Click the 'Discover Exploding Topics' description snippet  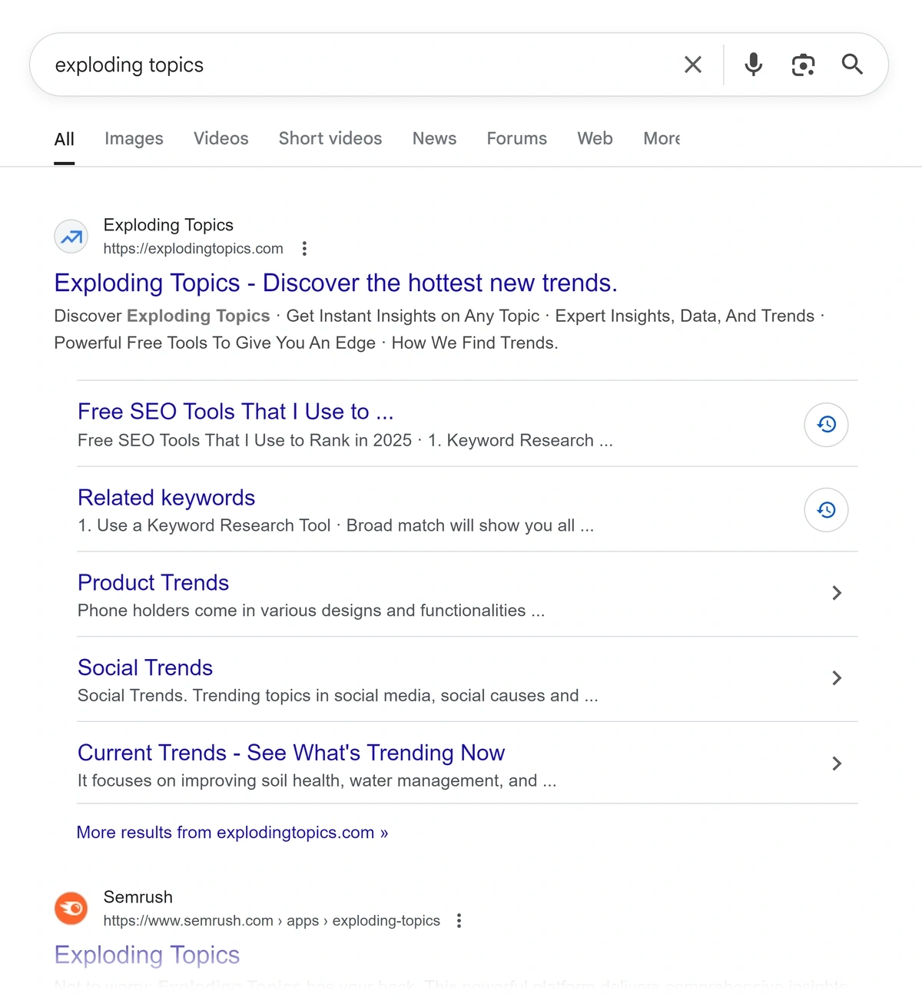pos(439,330)
